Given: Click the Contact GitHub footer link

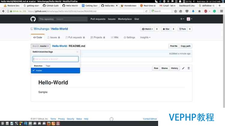Looking at the screenshot, I should (x=150, y=119).
